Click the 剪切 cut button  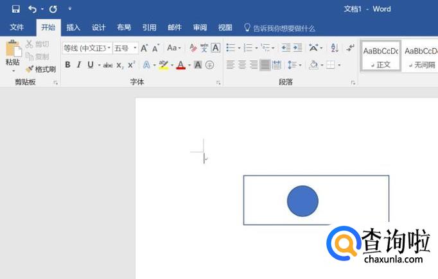37,44
